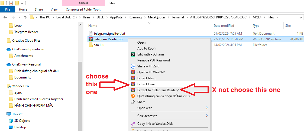304x131 pixels.
Task: Click the navigation pane scrollbar up arrow
Action: pyautogui.click(x=80, y=24)
